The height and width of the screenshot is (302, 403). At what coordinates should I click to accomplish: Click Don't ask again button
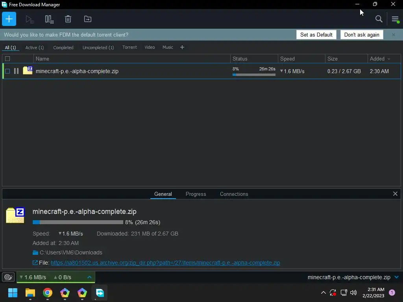tap(362, 35)
